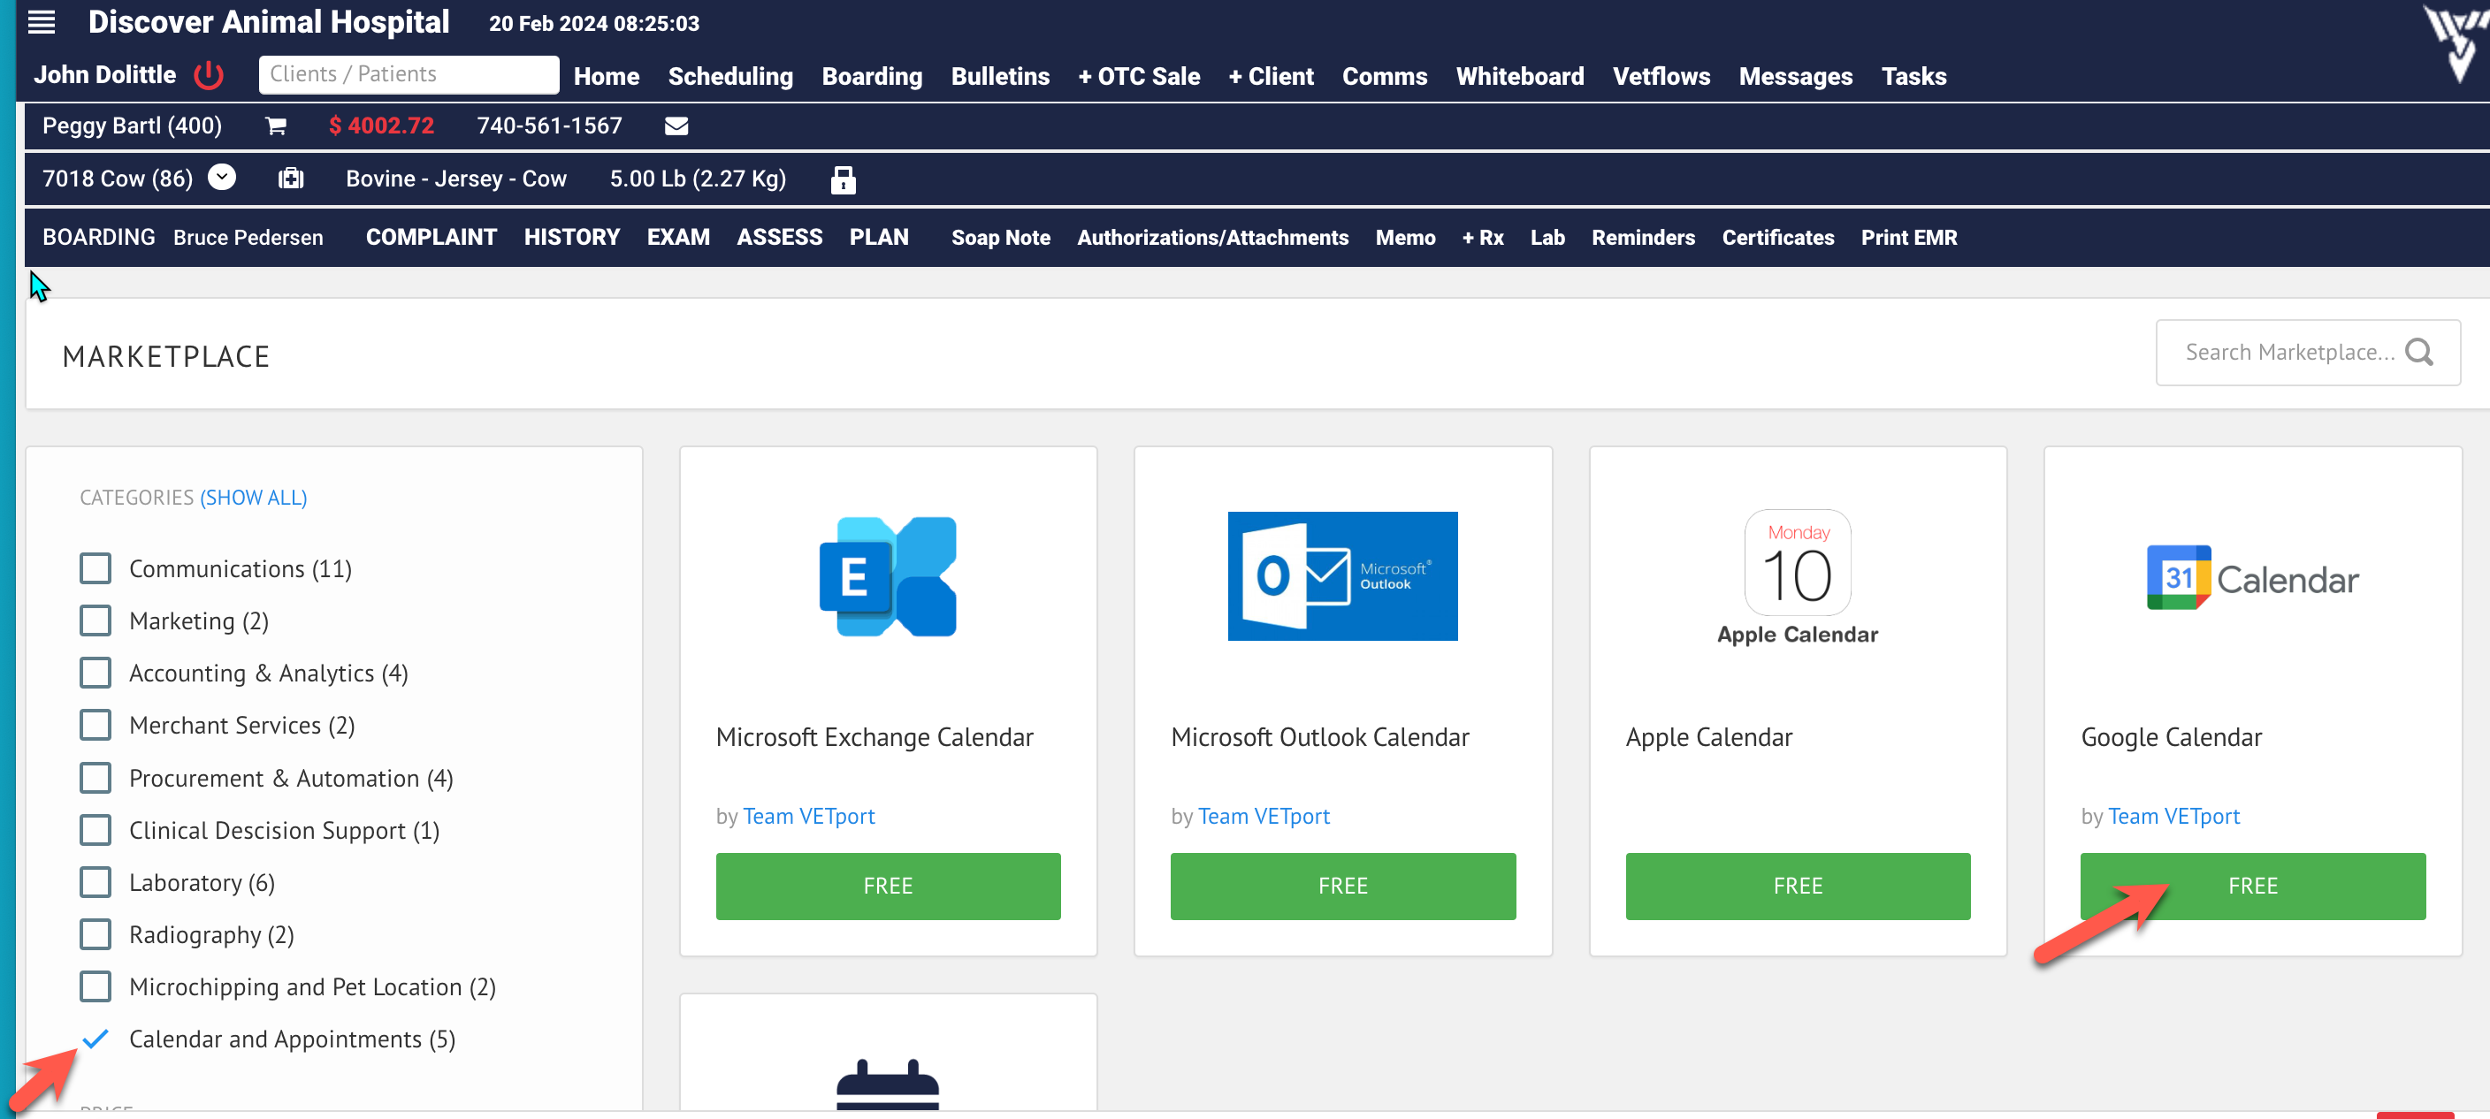Open the Microsoft Outlook logo thumbnail
This screenshot has width=2490, height=1119.
click(1342, 576)
